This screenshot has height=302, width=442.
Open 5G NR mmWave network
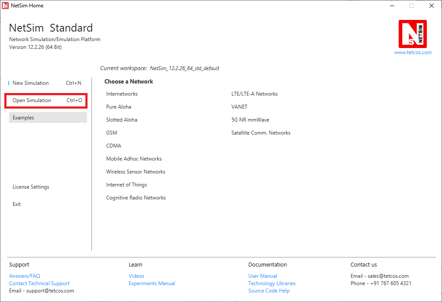click(250, 119)
